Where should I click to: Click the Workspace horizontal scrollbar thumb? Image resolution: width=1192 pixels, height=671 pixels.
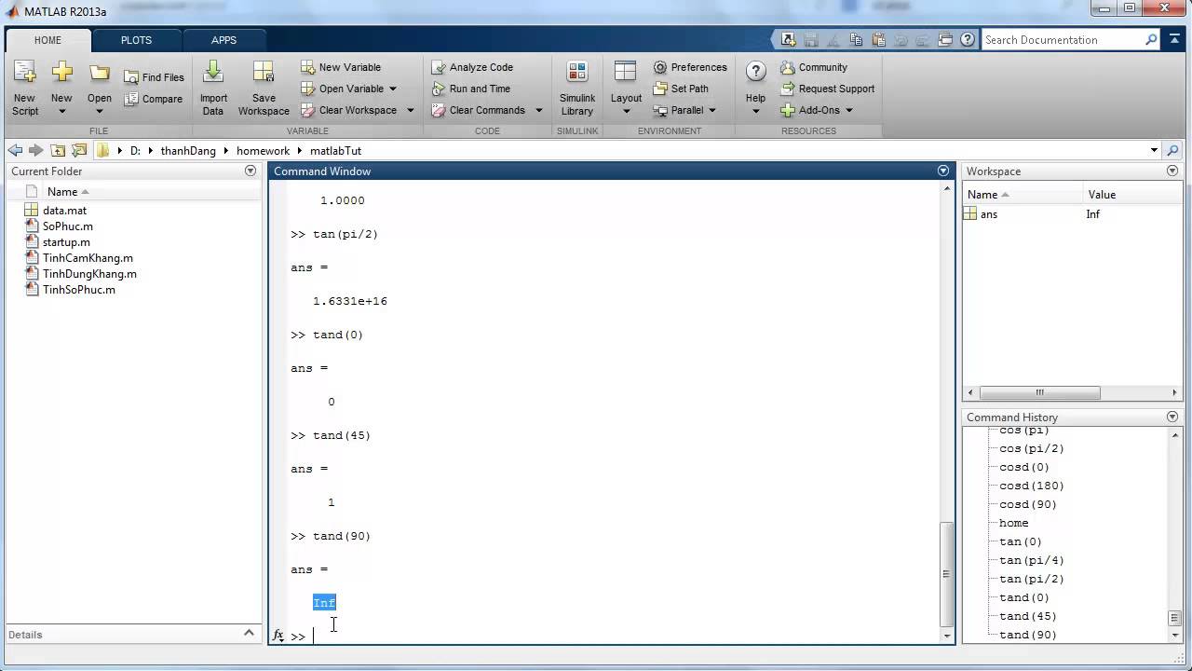coord(1040,392)
